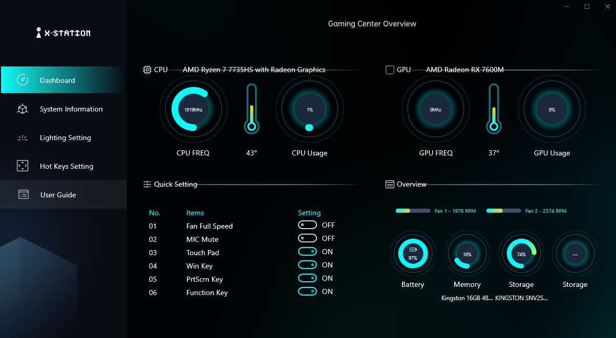The image size is (616, 338).
Task: Enable Fan Full Speed toggle
Action: (x=308, y=225)
